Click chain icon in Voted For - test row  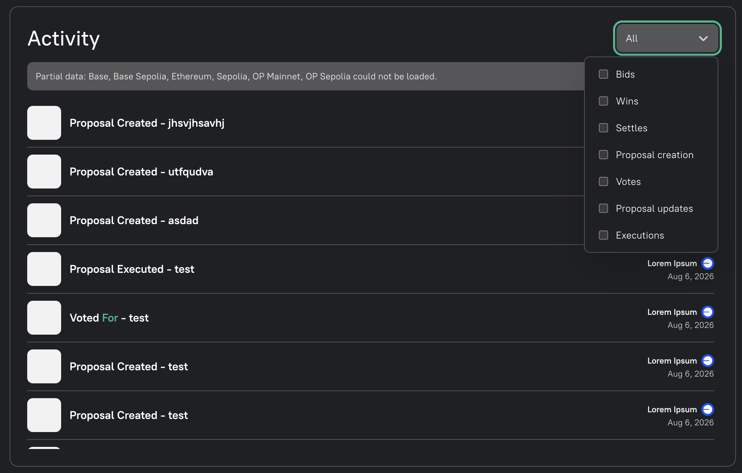(x=708, y=312)
